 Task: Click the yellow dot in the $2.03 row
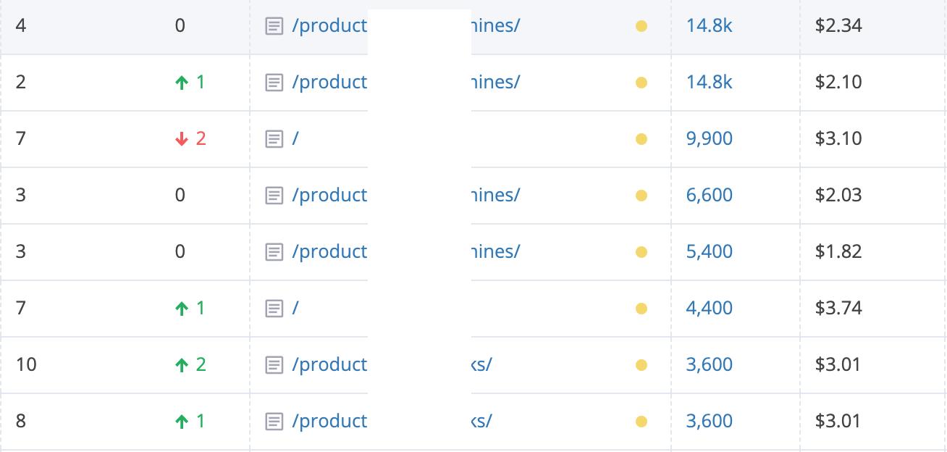tap(641, 196)
